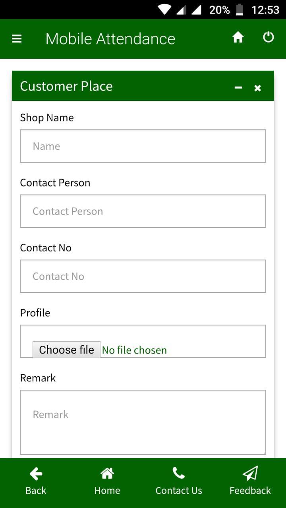Focus the Remark text area

click(143, 422)
